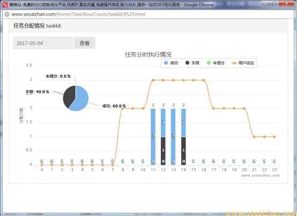Click the orange line point at hour 17
This screenshot has width=297, height=216.
point(214,108)
